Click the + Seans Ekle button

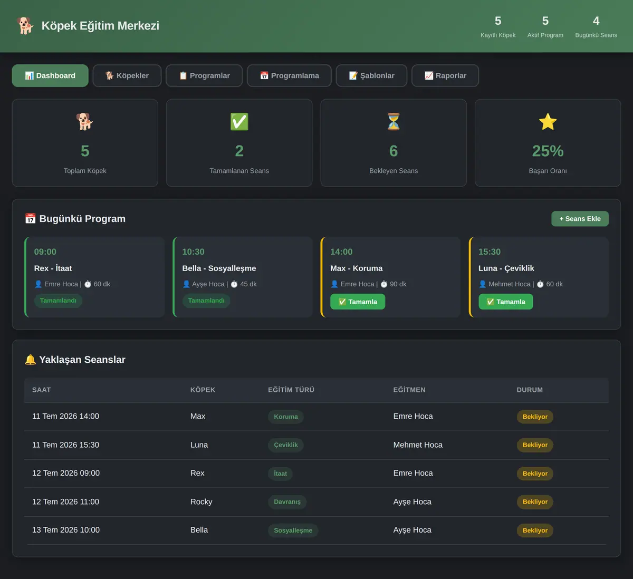(x=580, y=219)
